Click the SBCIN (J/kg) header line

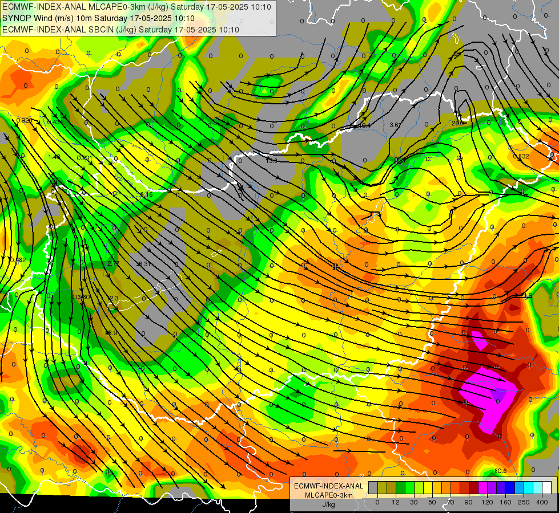tap(120, 30)
